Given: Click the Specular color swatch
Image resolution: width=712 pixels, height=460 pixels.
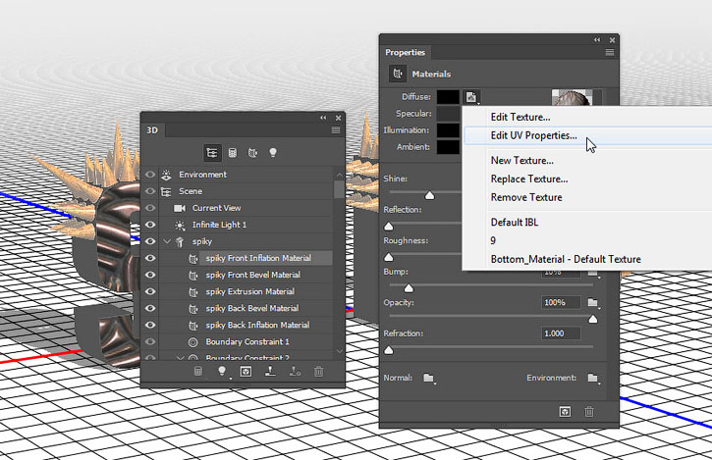Looking at the screenshot, I should click(x=448, y=114).
